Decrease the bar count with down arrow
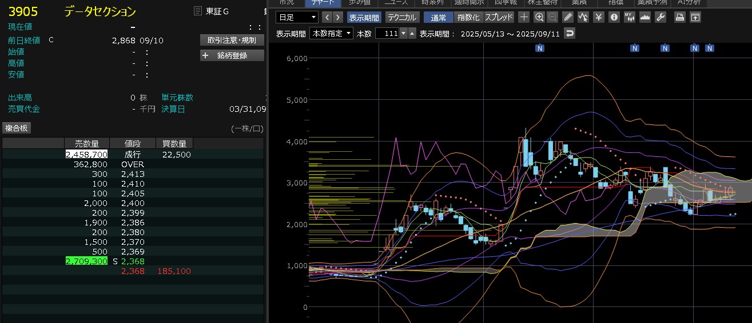 point(404,34)
